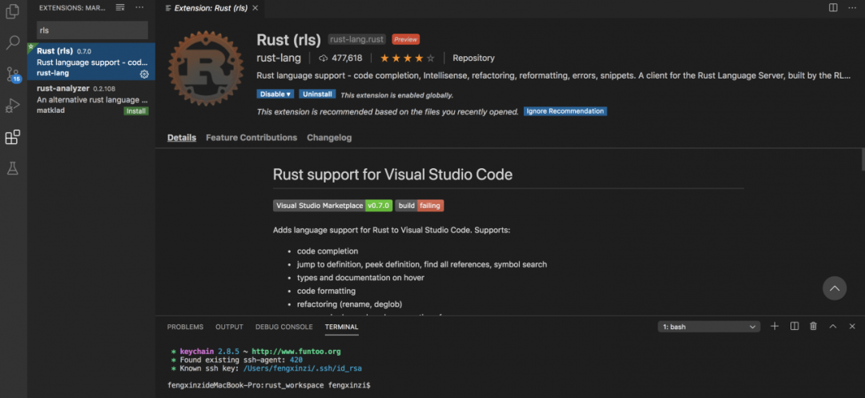
Task: Click the extensions search box containing 'rls'
Action: tap(92, 30)
